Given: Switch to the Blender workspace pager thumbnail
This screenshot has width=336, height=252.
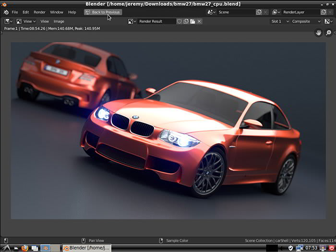Looking at the screenshot, I should pos(46,248).
